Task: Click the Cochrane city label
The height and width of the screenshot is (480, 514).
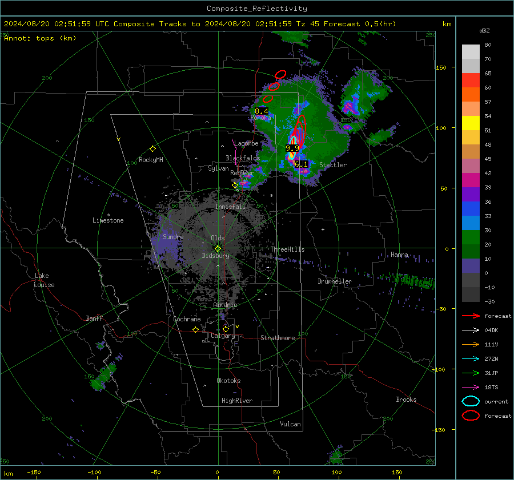Action: [x=187, y=319]
